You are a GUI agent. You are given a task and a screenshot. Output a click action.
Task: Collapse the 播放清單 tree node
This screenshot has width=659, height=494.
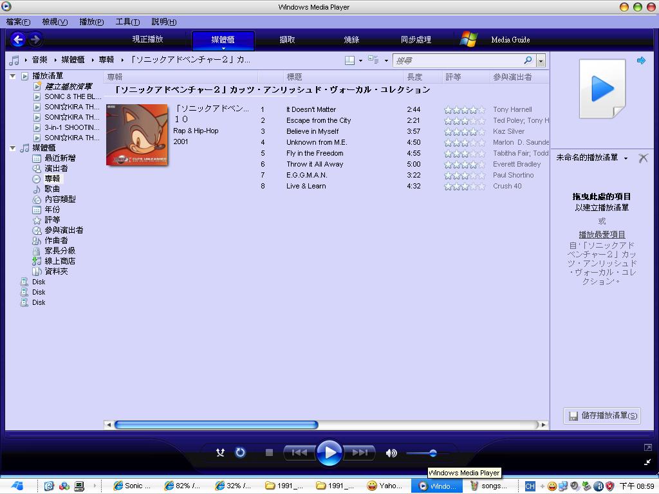[x=12, y=76]
